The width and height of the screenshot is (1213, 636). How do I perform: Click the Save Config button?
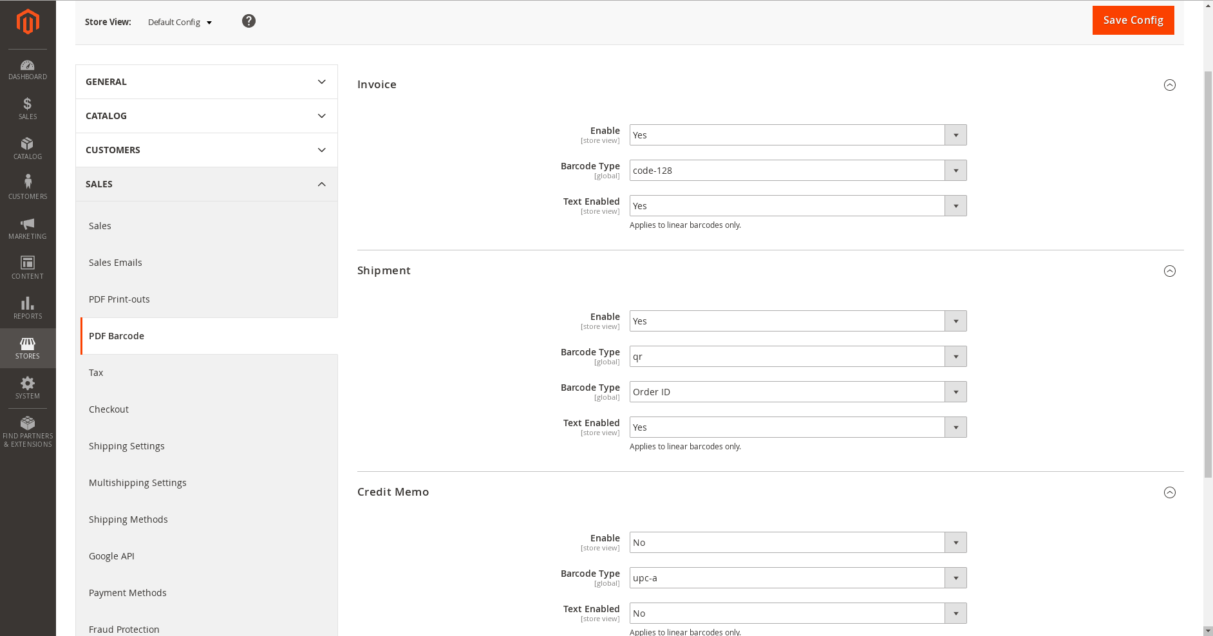1133,20
